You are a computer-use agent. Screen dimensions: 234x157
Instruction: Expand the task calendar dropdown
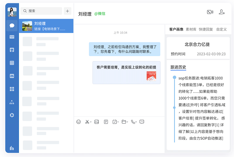pyautogui.click(x=118, y=122)
